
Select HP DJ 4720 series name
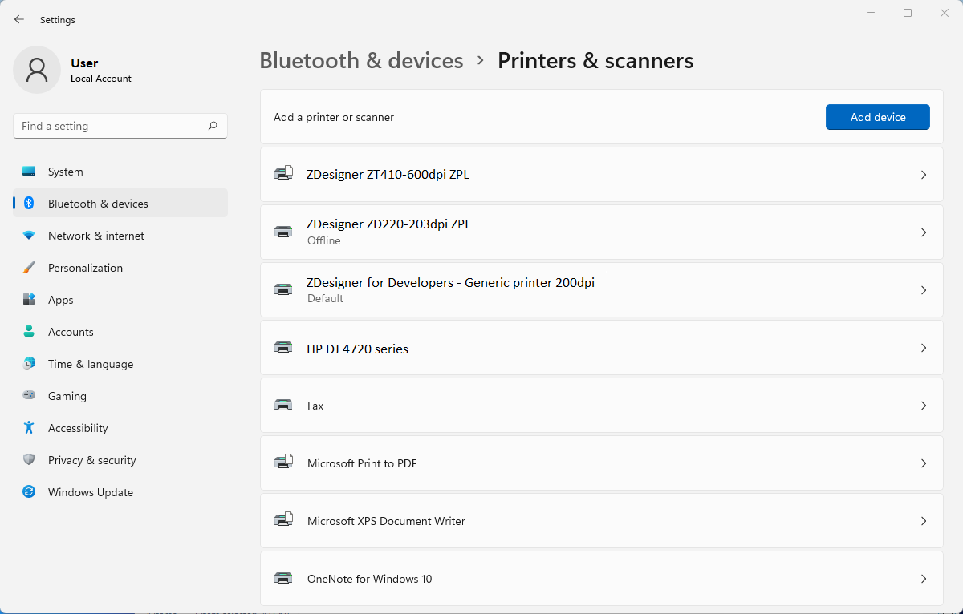(357, 349)
